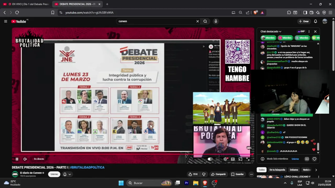Open El diario de Curwen channel avatar
The image size is (335, 188).
point(15,174)
